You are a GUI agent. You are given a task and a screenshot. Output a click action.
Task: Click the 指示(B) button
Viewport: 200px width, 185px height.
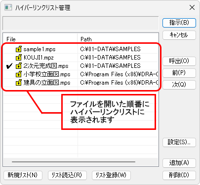(179, 23)
